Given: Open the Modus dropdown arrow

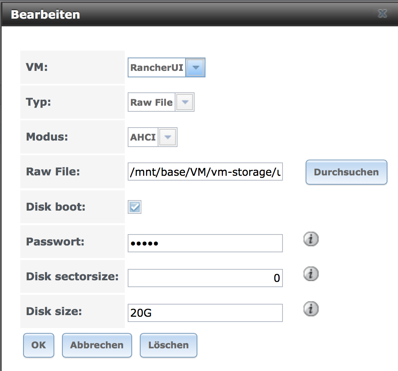Looking at the screenshot, I should click(167, 137).
